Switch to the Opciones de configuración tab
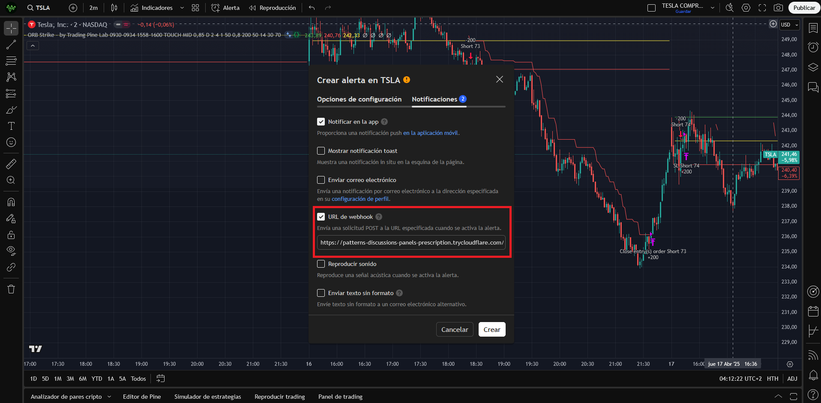 point(359,99)
